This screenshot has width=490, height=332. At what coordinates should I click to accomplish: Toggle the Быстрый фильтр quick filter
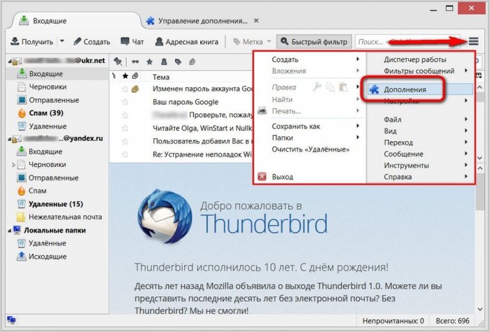[x=313, y=42]
